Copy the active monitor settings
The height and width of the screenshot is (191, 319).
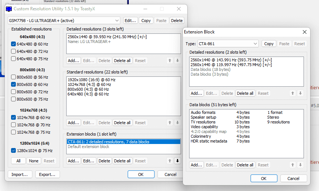click(x=146, y=21)
